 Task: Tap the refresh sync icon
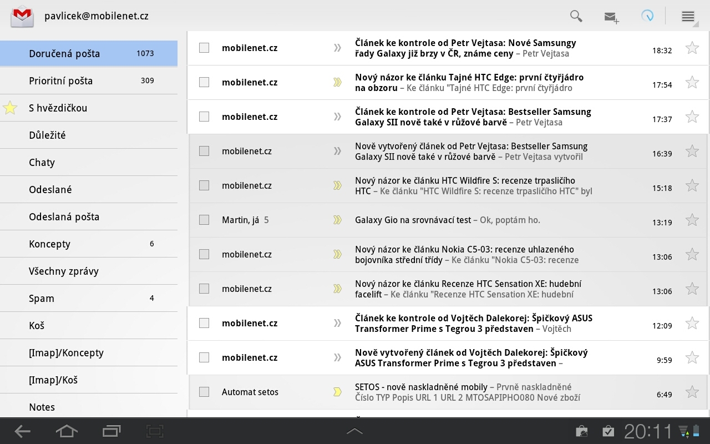click(x=647, y=16)
